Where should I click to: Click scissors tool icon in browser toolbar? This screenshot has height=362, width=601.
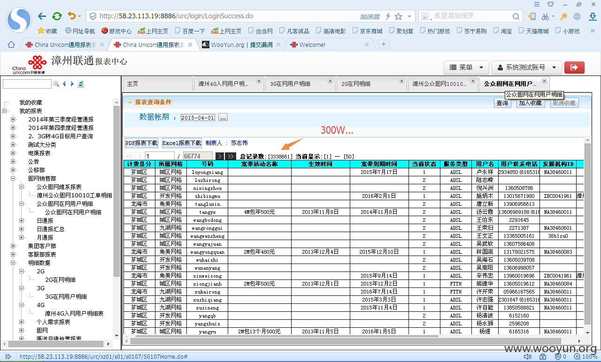(545, 16)
